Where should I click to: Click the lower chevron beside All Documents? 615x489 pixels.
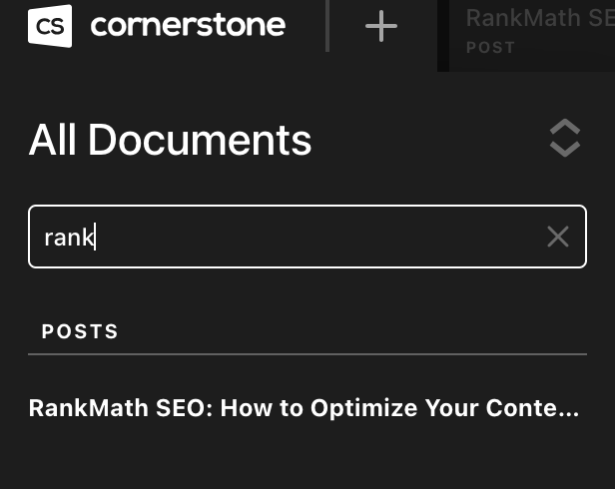[x=564, y=149]
